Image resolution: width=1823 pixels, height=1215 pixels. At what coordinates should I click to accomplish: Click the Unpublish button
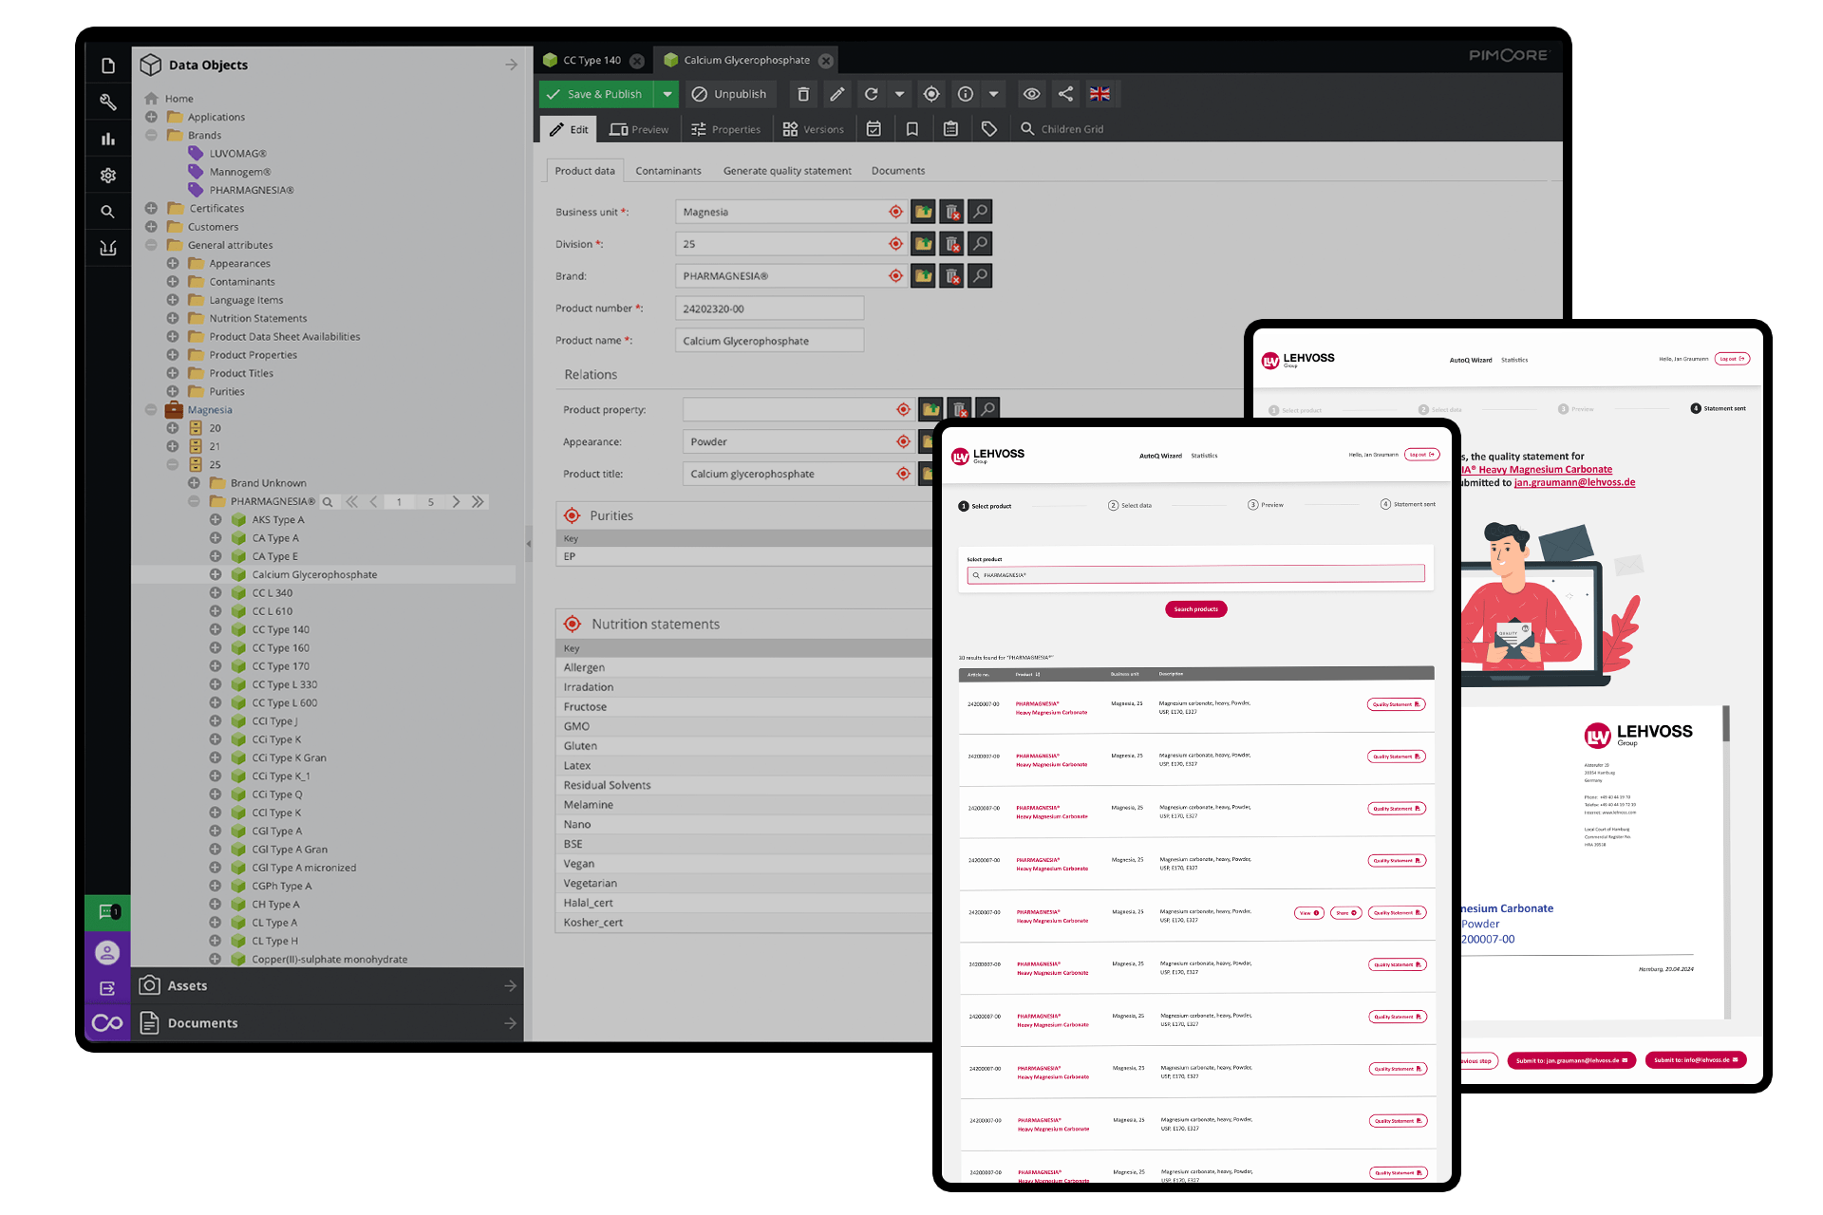click(729, 94)
